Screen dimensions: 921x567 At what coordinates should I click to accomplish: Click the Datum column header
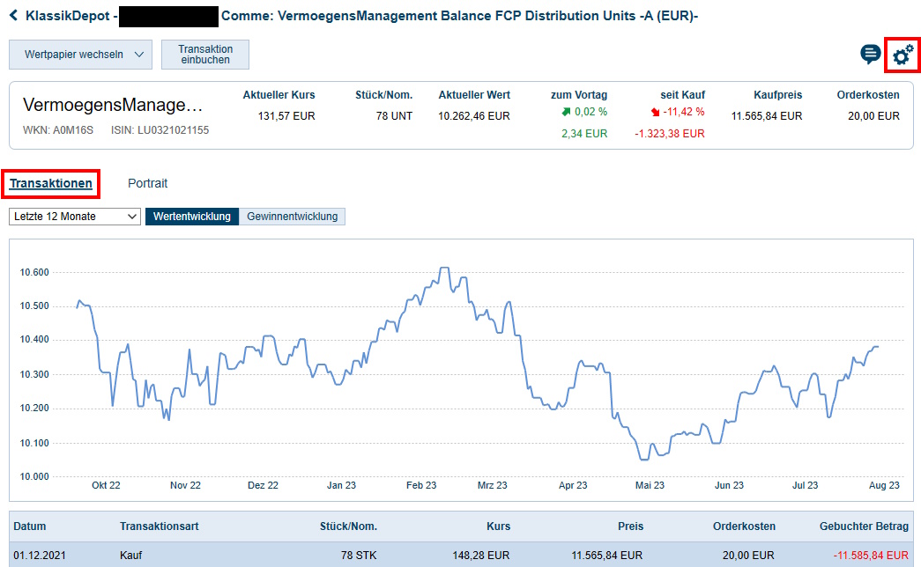click(30, 526)
